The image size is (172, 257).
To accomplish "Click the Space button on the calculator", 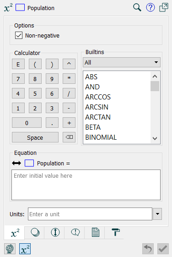I will (x=35, y=137).
